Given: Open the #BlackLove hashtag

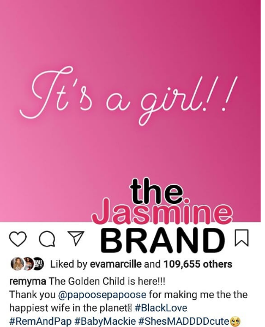Looking at the screenshot, I should tap(161, 308).
